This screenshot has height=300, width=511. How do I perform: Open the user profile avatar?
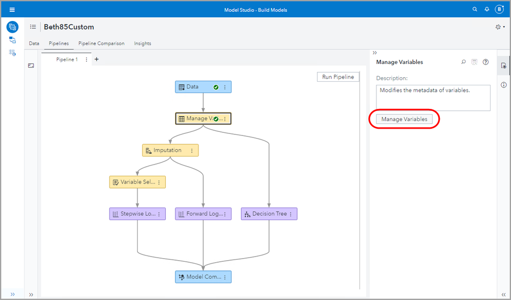[x=500, y=10]
